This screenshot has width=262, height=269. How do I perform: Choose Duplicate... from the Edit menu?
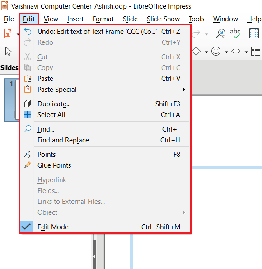[x=105, y=104]
